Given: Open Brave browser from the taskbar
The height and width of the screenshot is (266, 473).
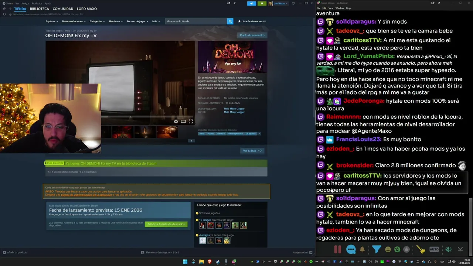Looking at the screenshot, I should point(210,262).
